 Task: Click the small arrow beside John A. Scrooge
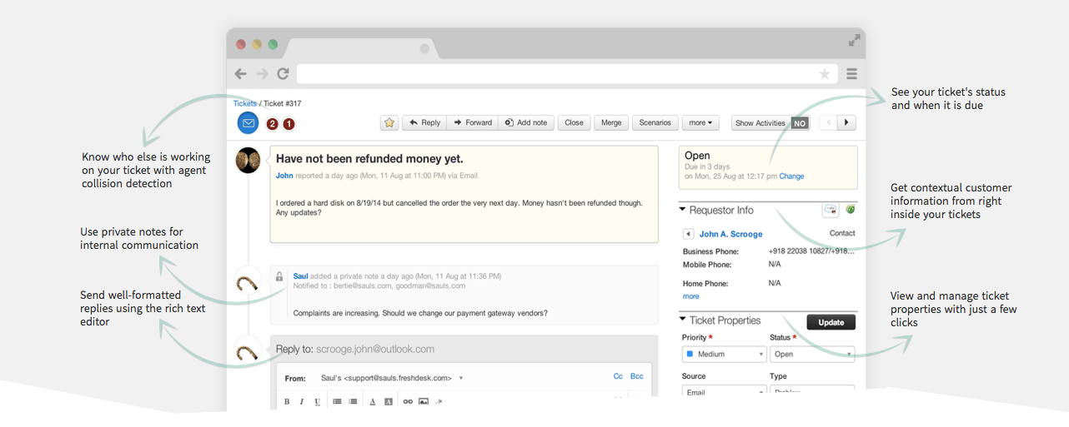pos(689,234)
